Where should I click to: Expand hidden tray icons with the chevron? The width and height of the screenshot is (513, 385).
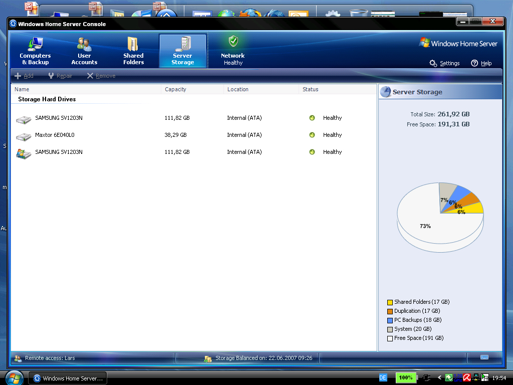pyautogui.click(x=439, y=377)
